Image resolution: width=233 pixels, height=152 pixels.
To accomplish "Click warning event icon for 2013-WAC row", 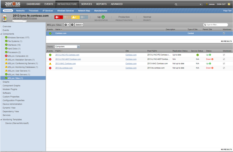I will (50, 63).
